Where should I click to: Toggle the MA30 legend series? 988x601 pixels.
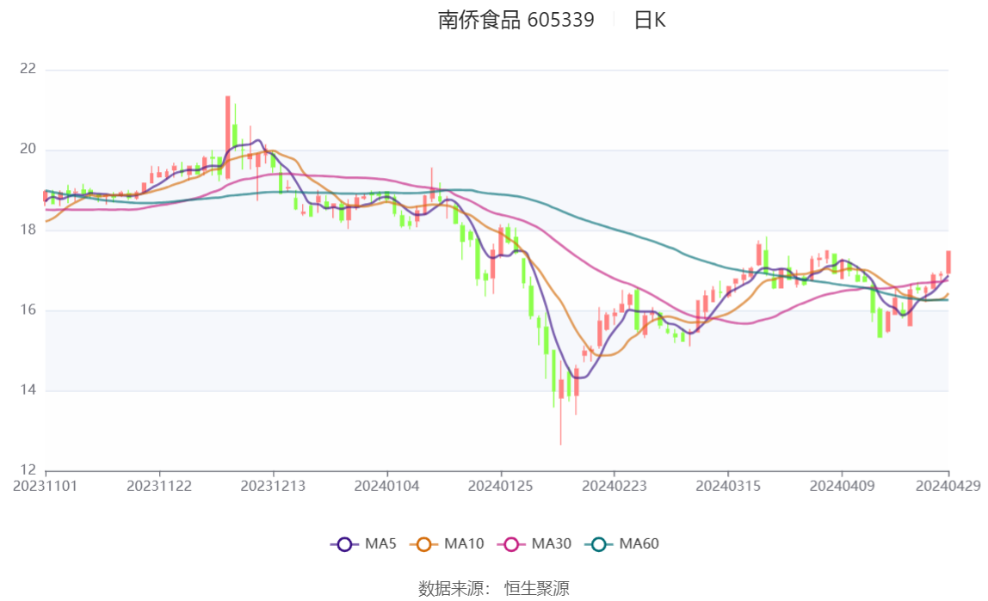(x=534, y=543)
